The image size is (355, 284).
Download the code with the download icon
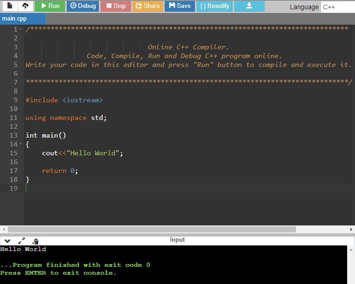pos(249,6)
